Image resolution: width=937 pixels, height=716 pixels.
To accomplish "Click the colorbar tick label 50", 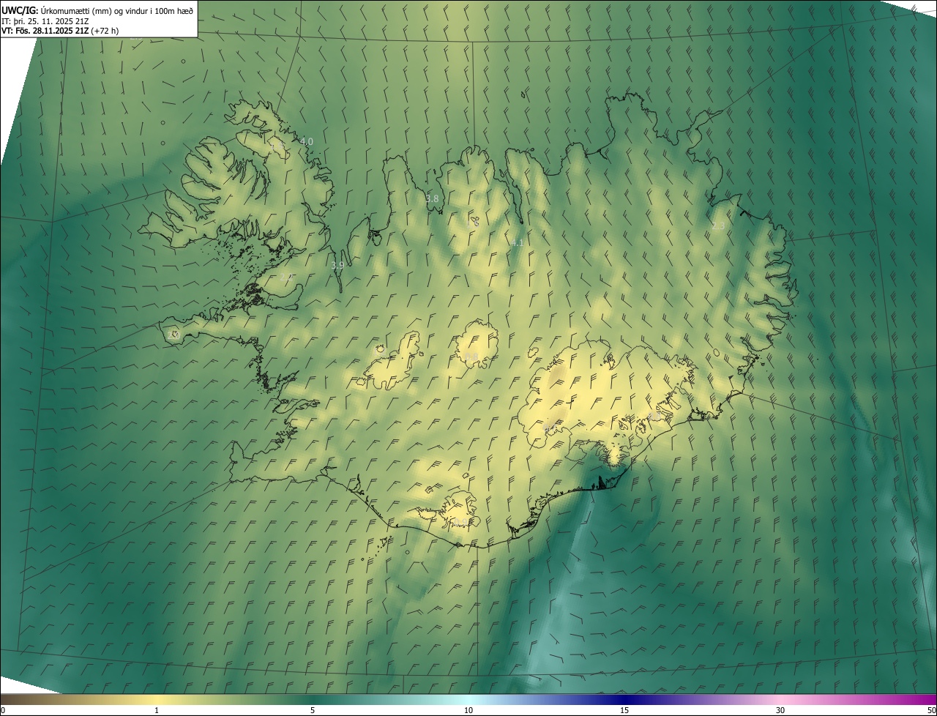I will (x=931, y=710).
